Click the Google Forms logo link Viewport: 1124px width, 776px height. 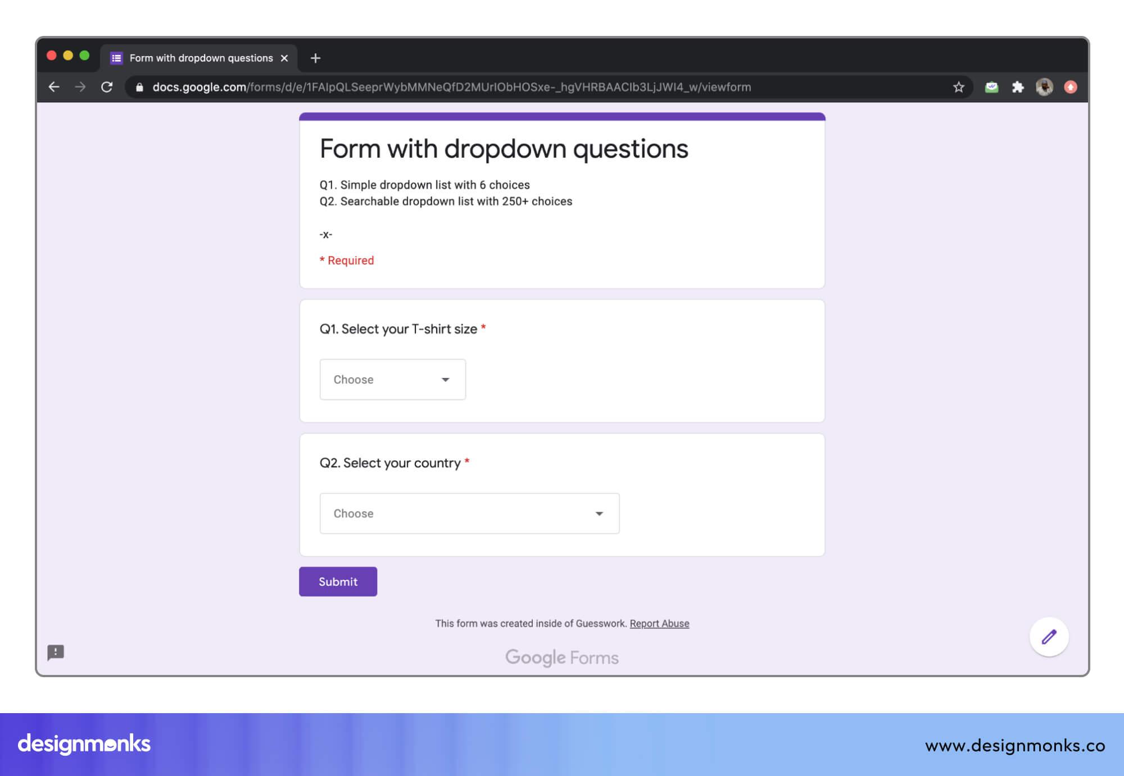561,658
